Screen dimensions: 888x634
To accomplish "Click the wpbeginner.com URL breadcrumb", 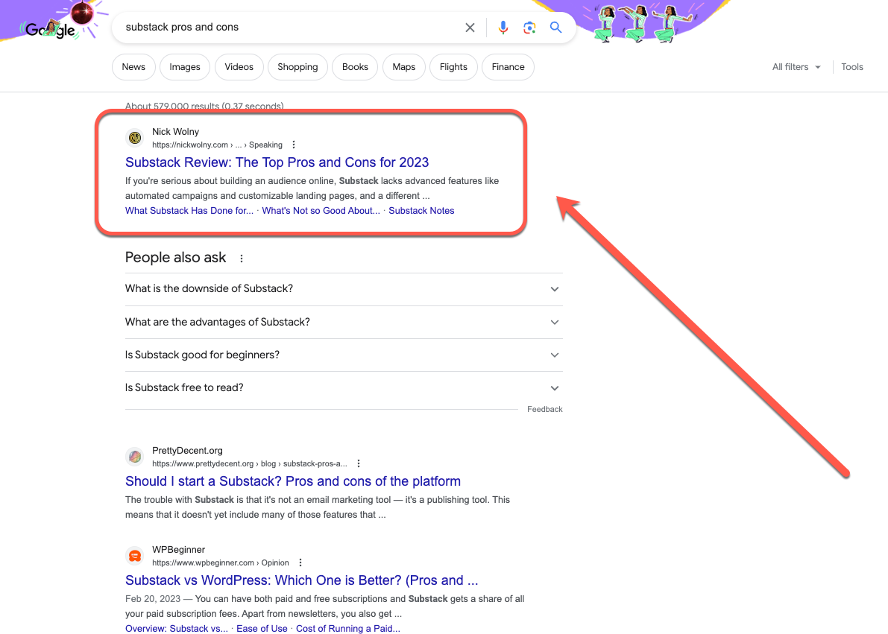I will pos(220,562).
